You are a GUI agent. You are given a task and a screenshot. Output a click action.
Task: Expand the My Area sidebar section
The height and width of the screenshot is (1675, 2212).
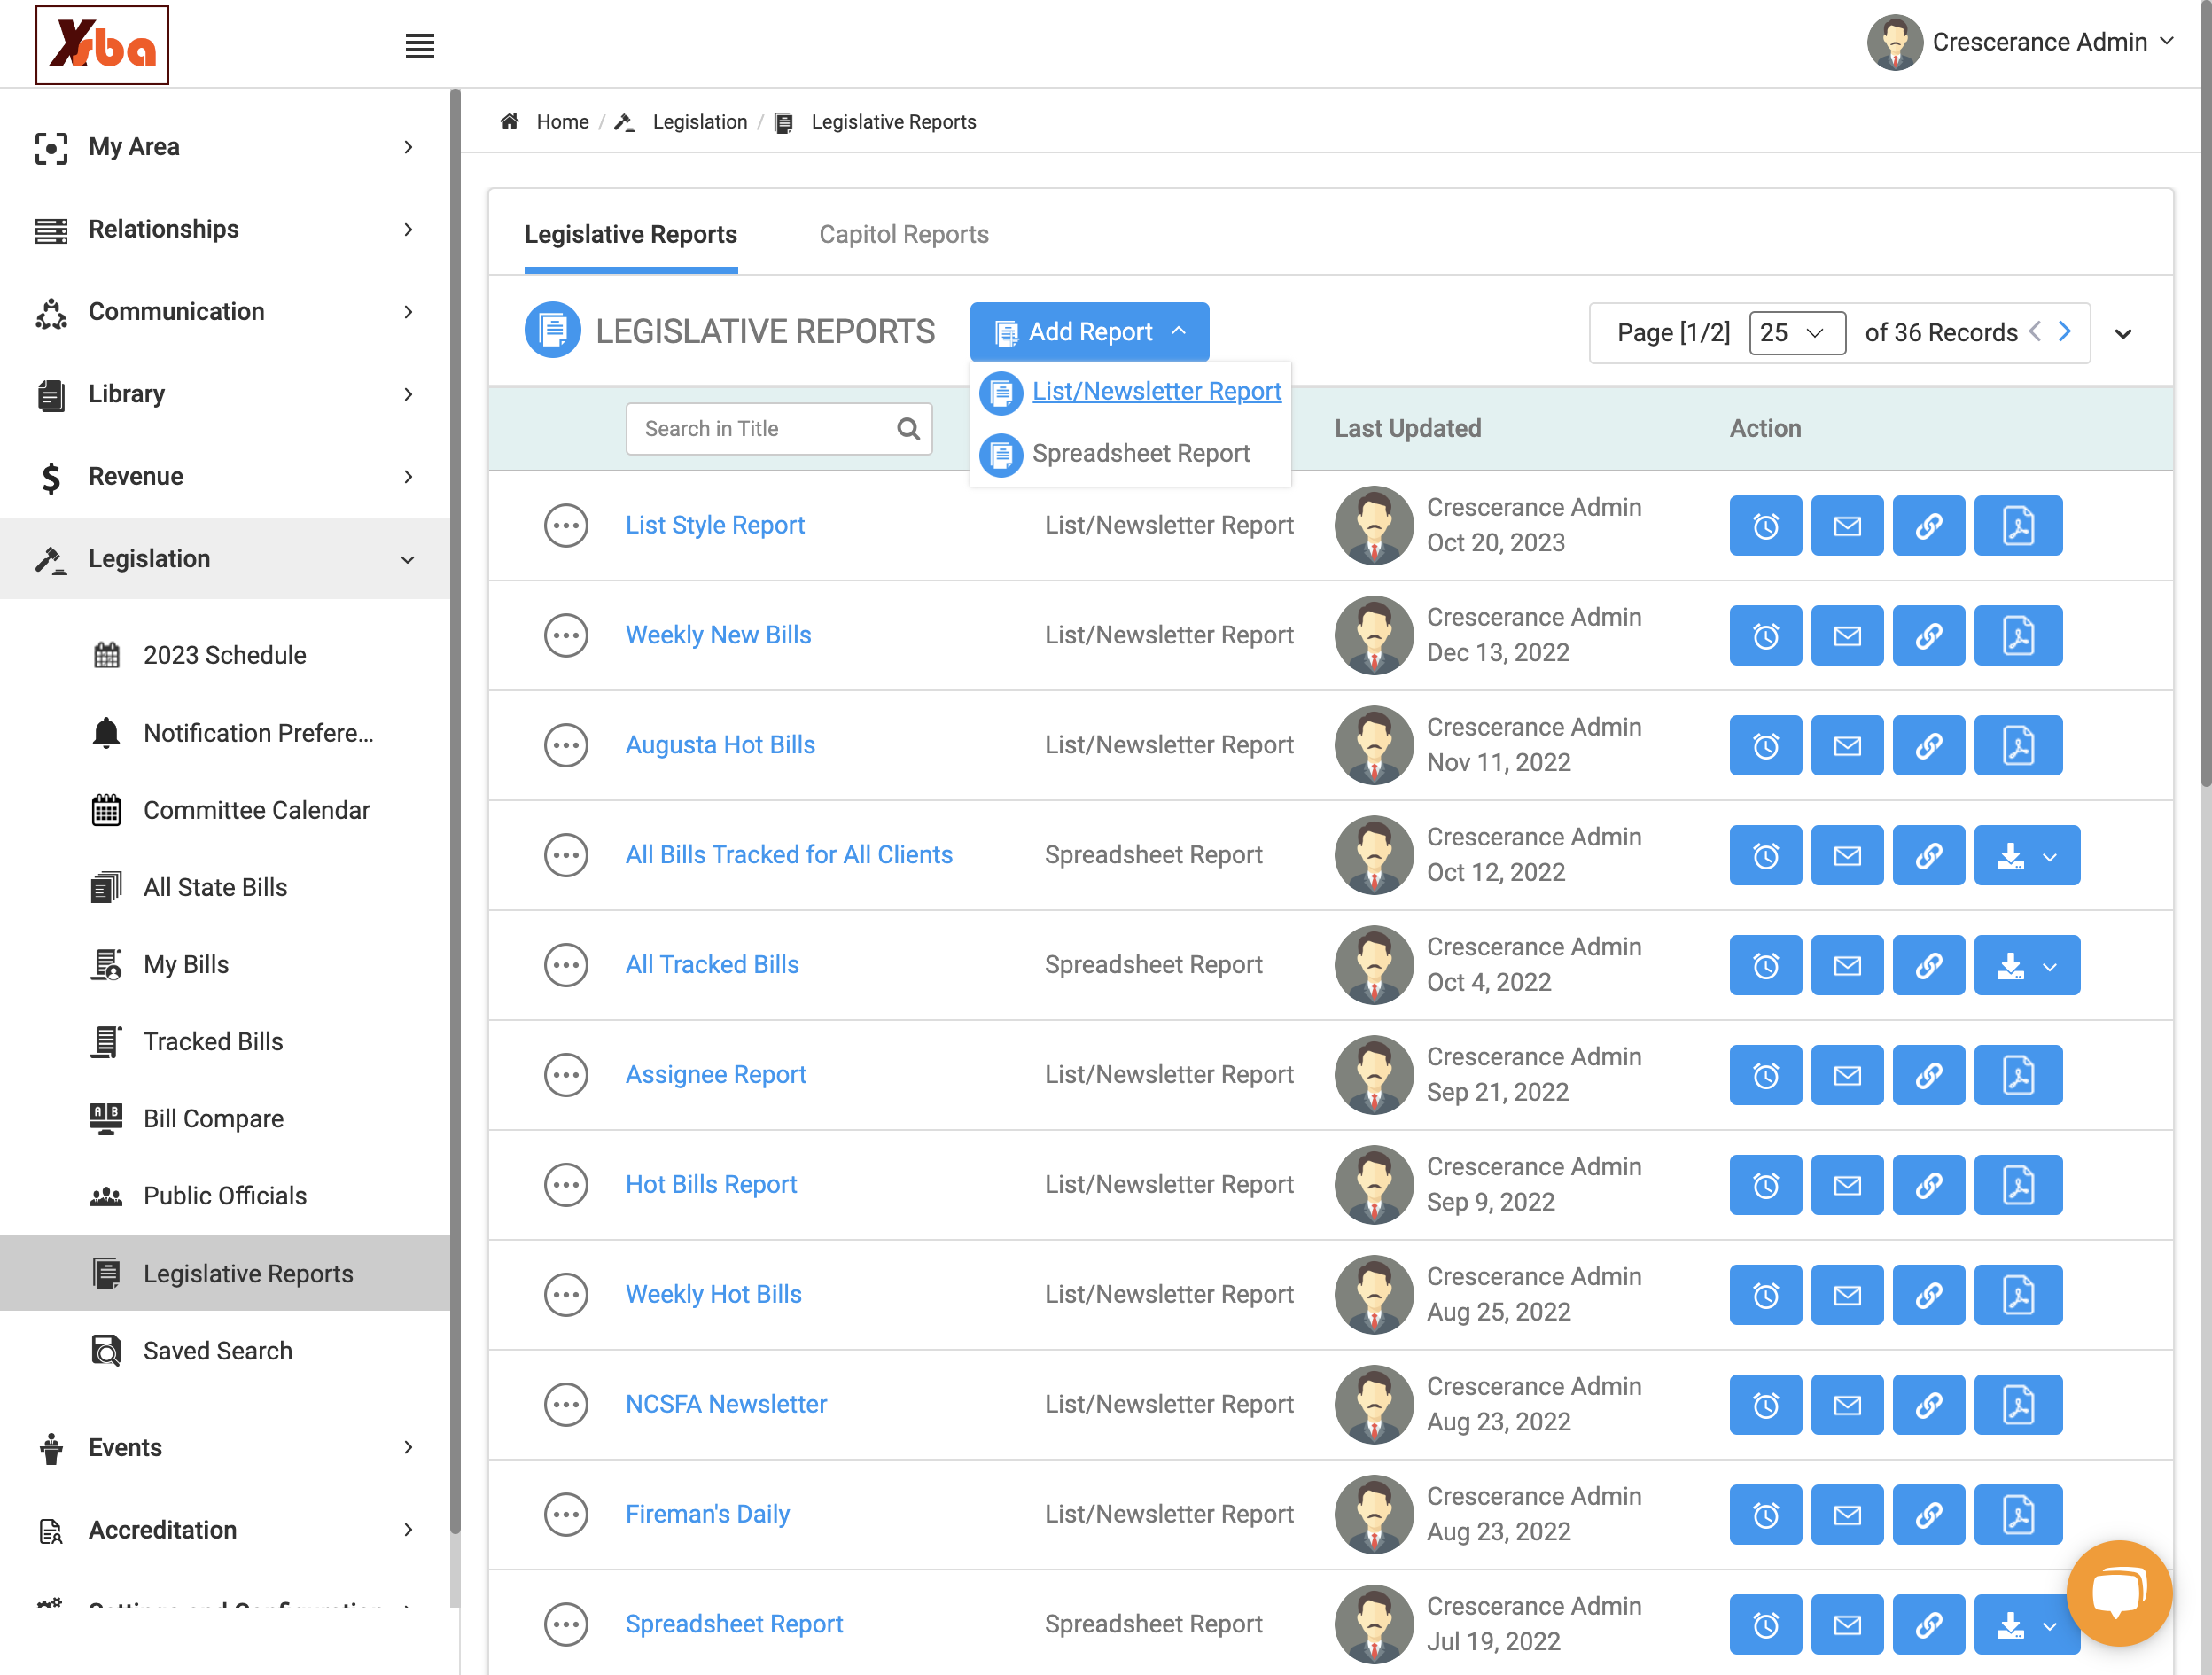(x=225, y=147)
